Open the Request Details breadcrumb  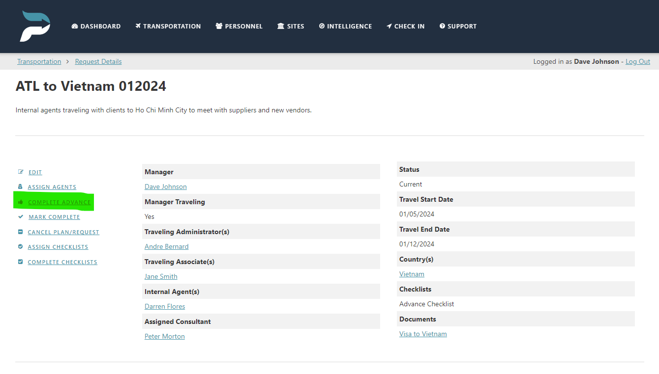click(98, 61)
